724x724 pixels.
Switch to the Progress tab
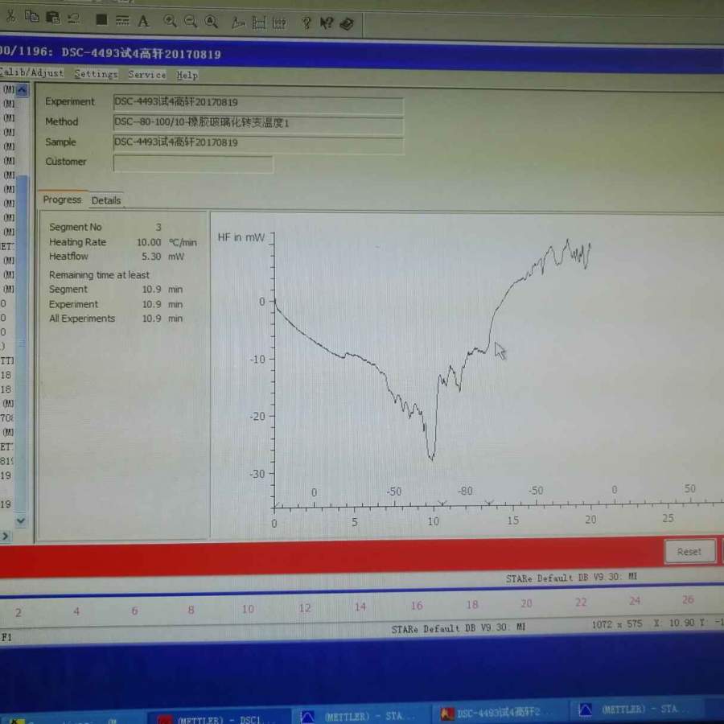tap(62, 200)
